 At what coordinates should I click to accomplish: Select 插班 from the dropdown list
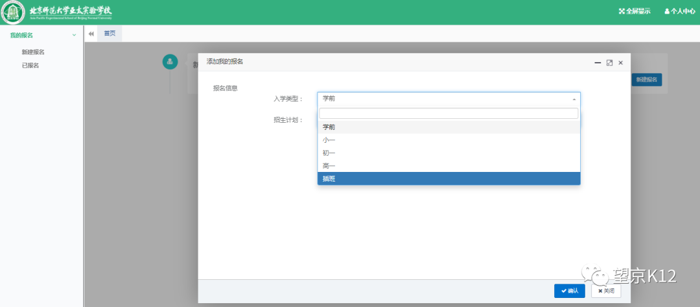(449, 179)
